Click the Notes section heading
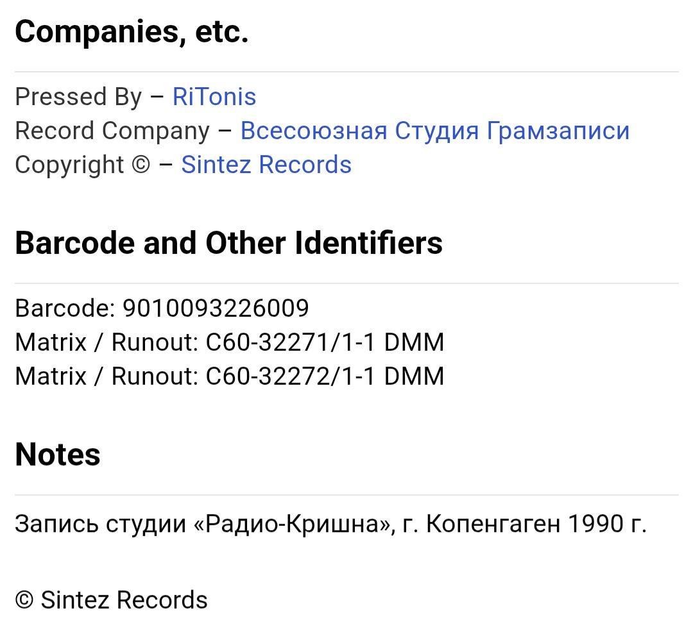Screen dimensions: 693x625 [x=58, y=454]
